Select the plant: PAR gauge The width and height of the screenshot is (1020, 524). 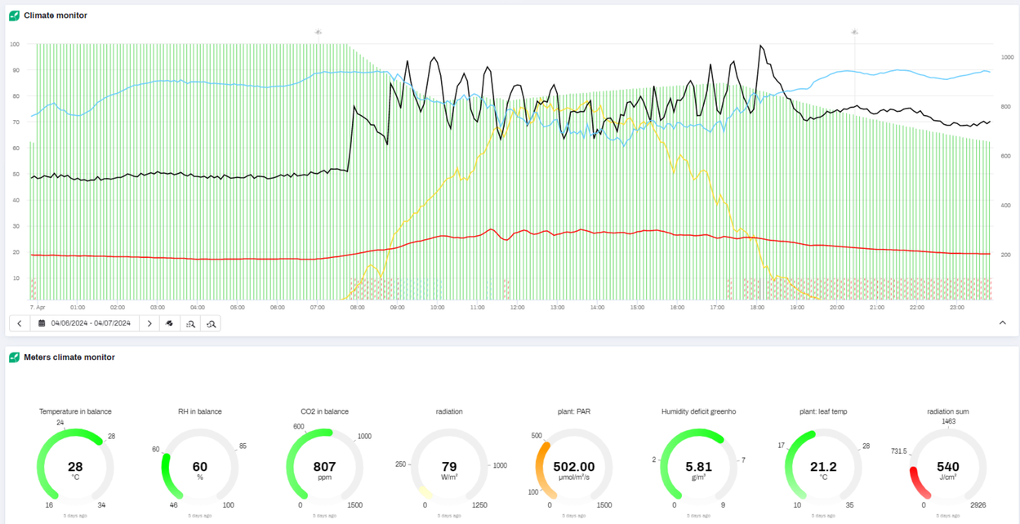coord(573,467)
